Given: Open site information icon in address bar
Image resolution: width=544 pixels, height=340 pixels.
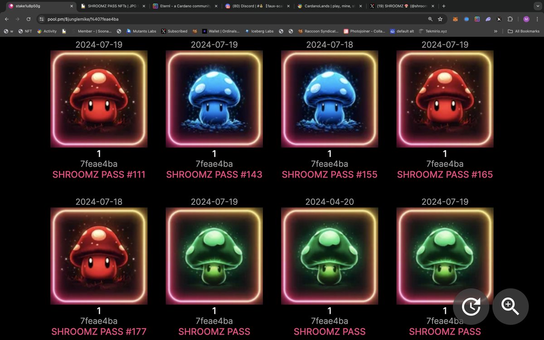Looking at the screenshot, I should tap(41, 19).
